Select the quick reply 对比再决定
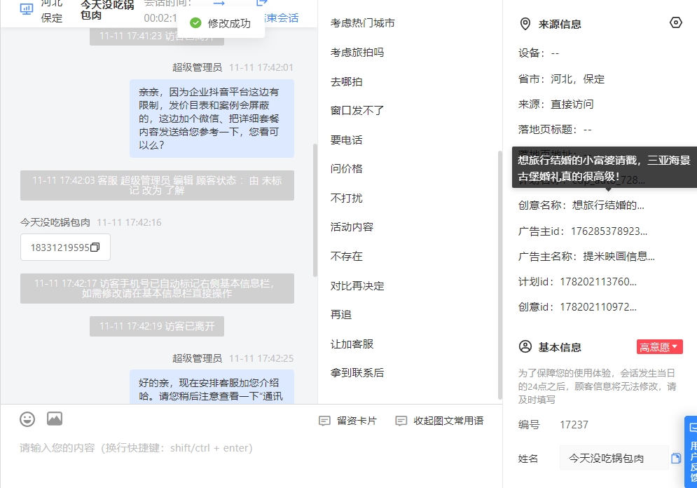Screen dimensions: 697x488 [x=357, y=285]
